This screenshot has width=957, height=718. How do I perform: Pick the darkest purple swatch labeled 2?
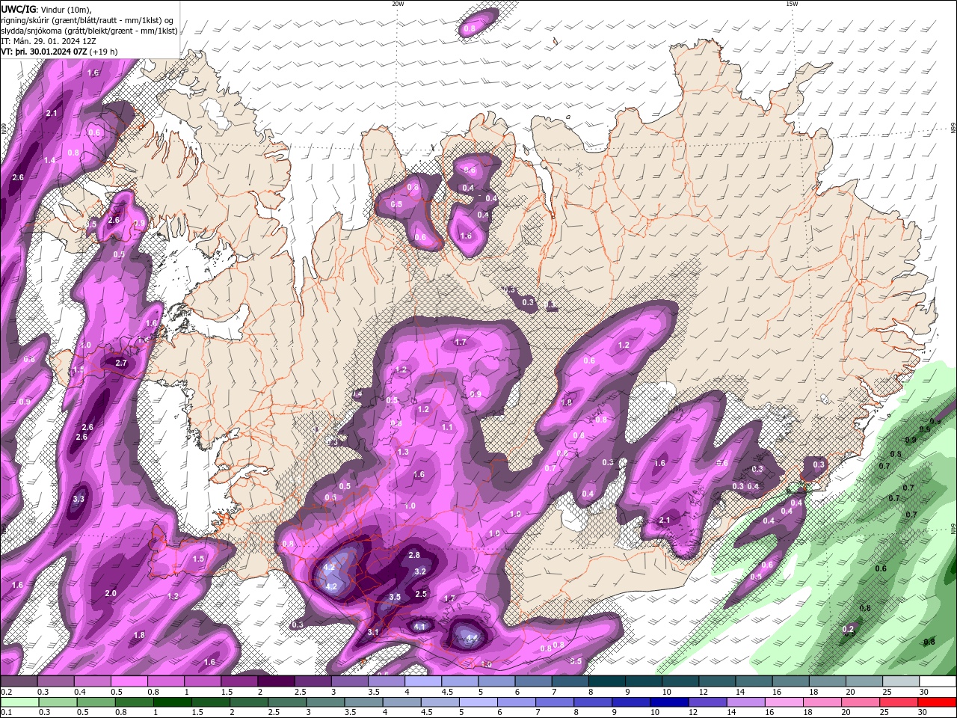tap(276, 681)
